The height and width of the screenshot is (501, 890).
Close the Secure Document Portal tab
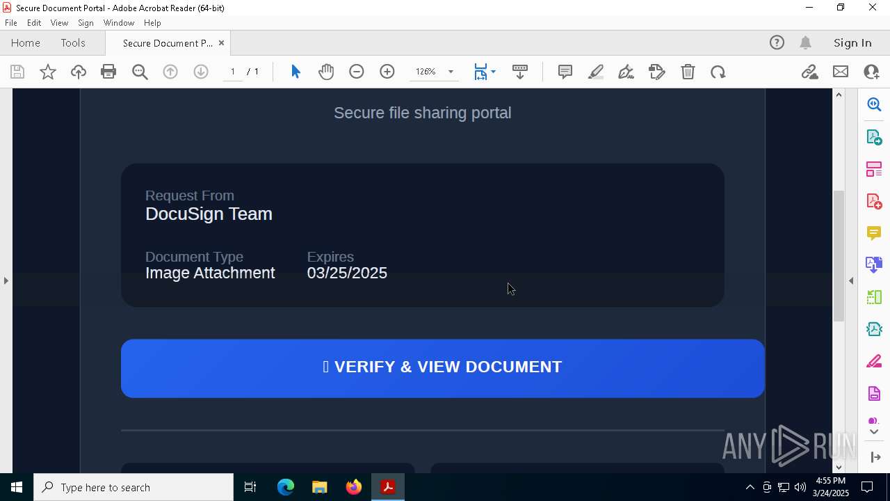pyautogui.click(x=221, y=42)
